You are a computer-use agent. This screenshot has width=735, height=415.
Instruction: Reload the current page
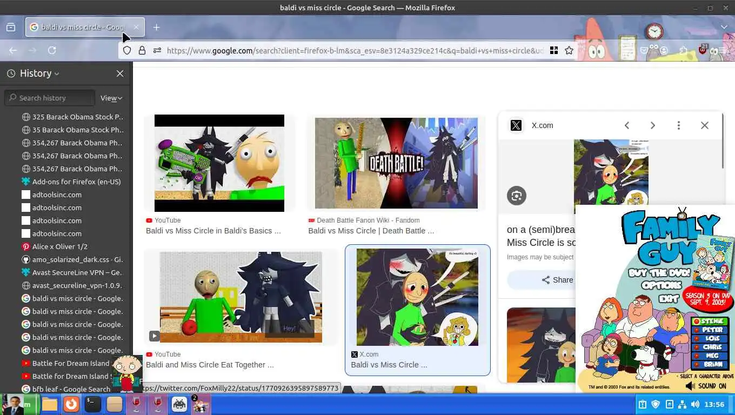pos(52,50)
